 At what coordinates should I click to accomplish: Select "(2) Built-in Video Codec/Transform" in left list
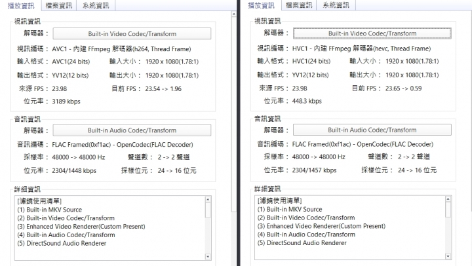(66, 218)
